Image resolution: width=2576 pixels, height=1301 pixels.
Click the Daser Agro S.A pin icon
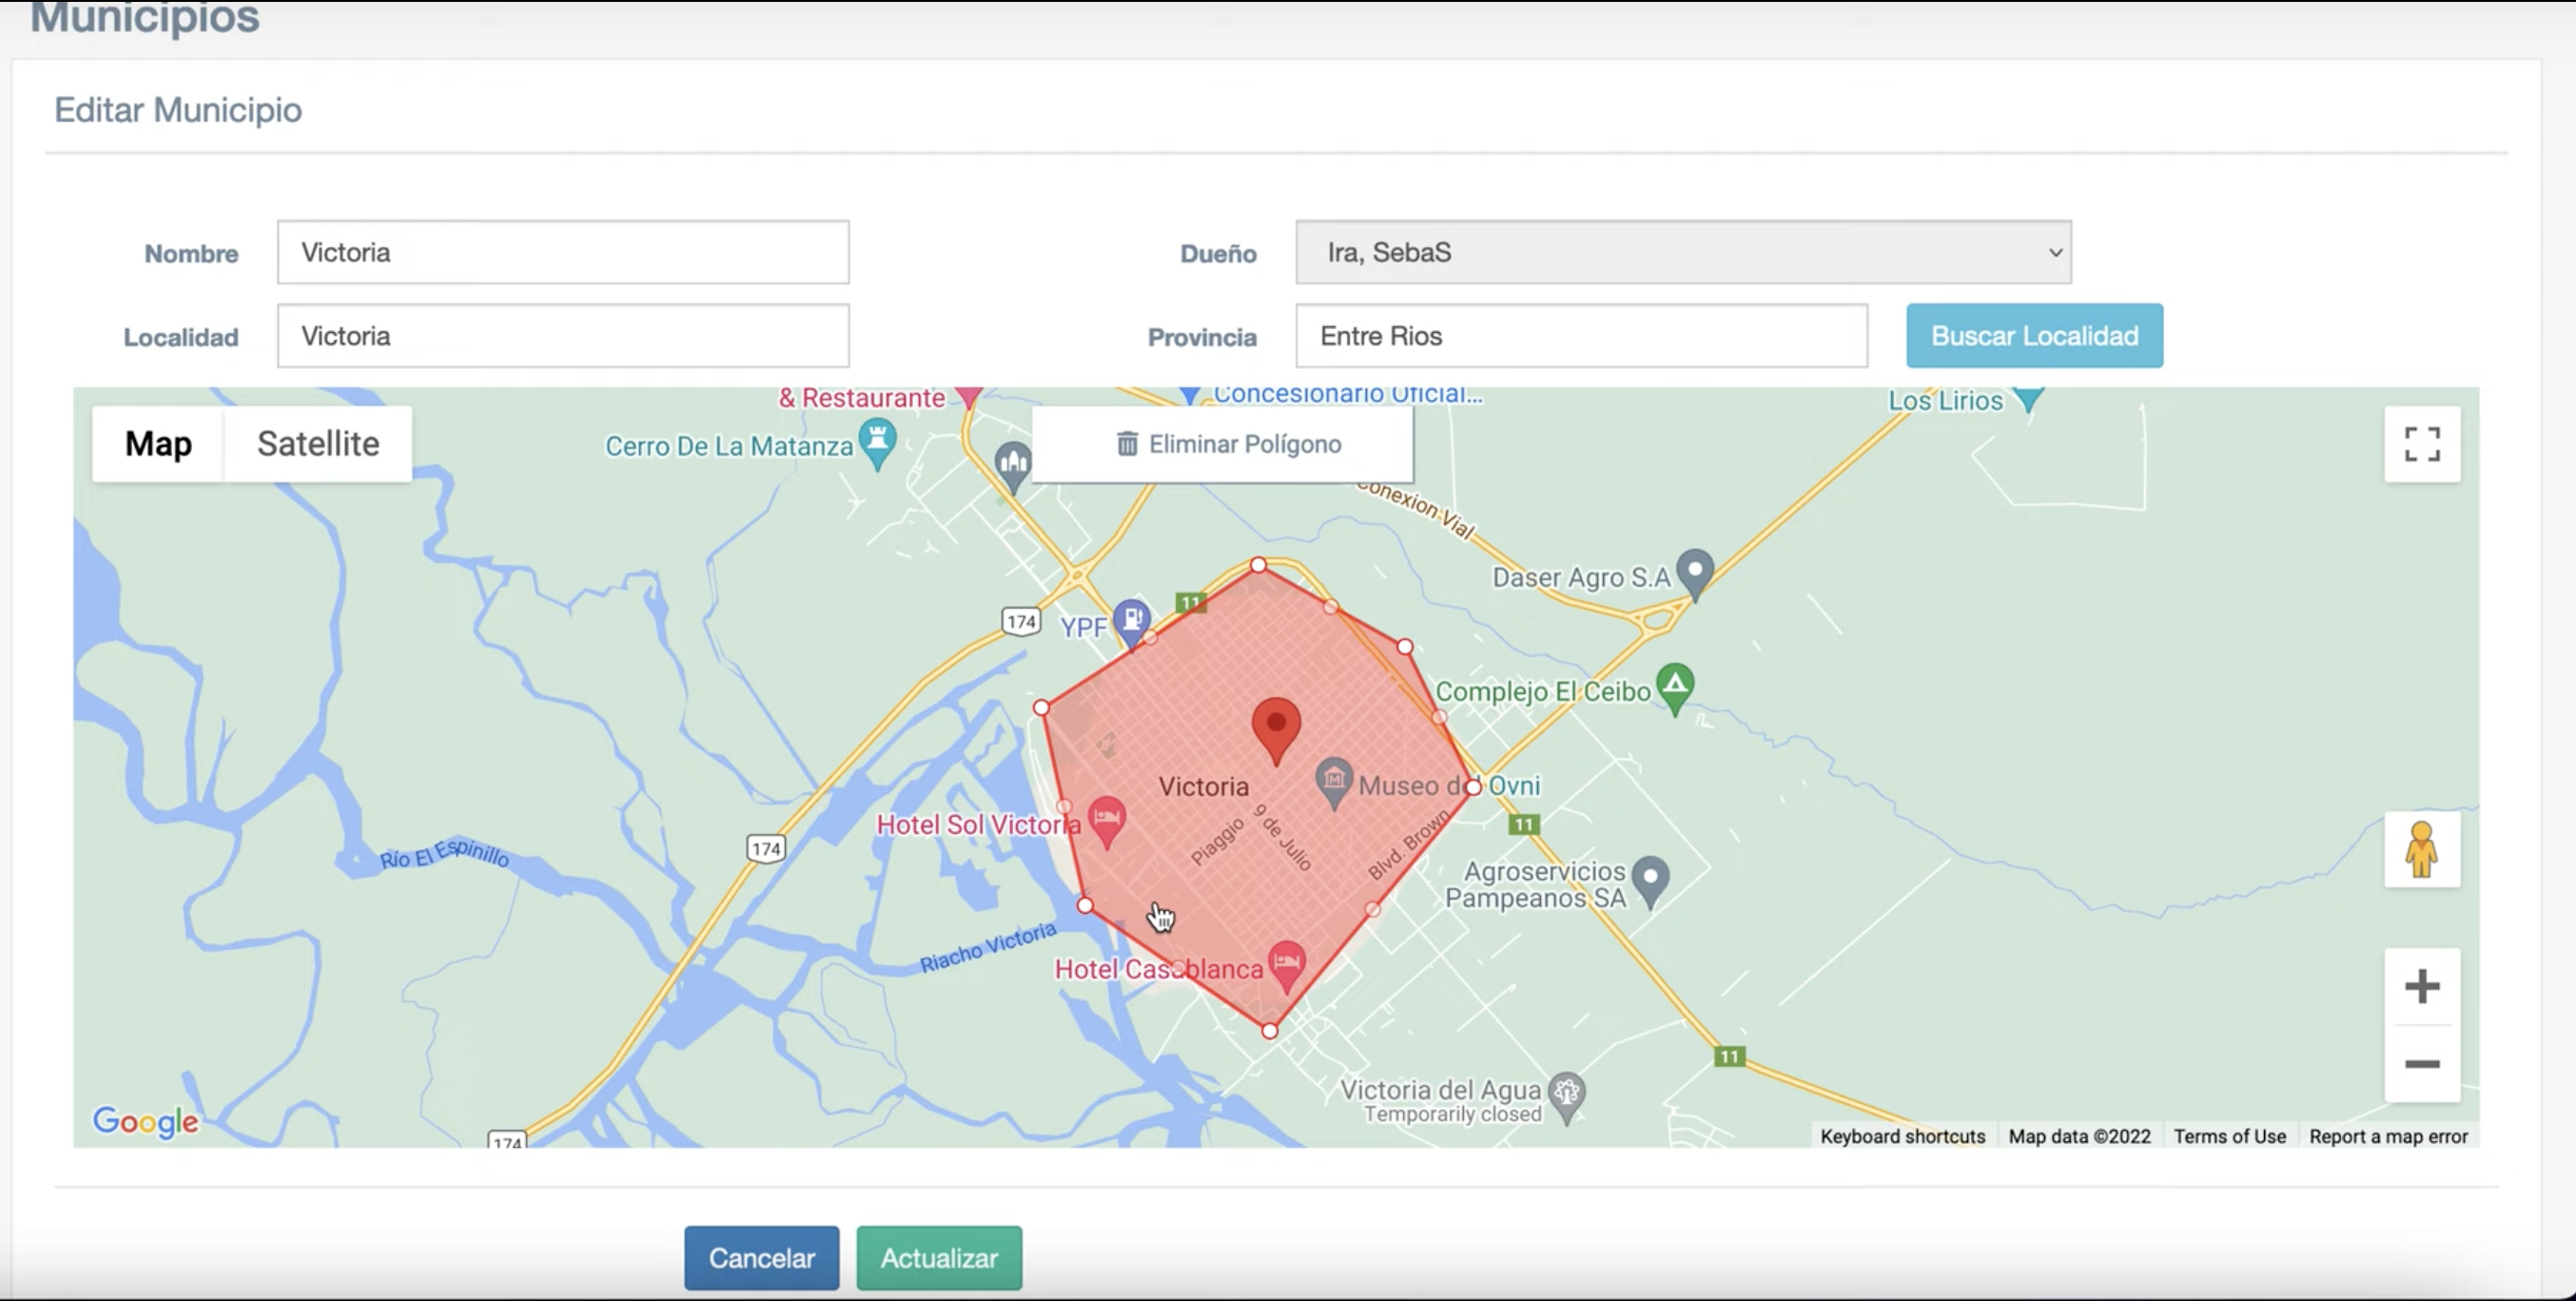click(1695, 571)
